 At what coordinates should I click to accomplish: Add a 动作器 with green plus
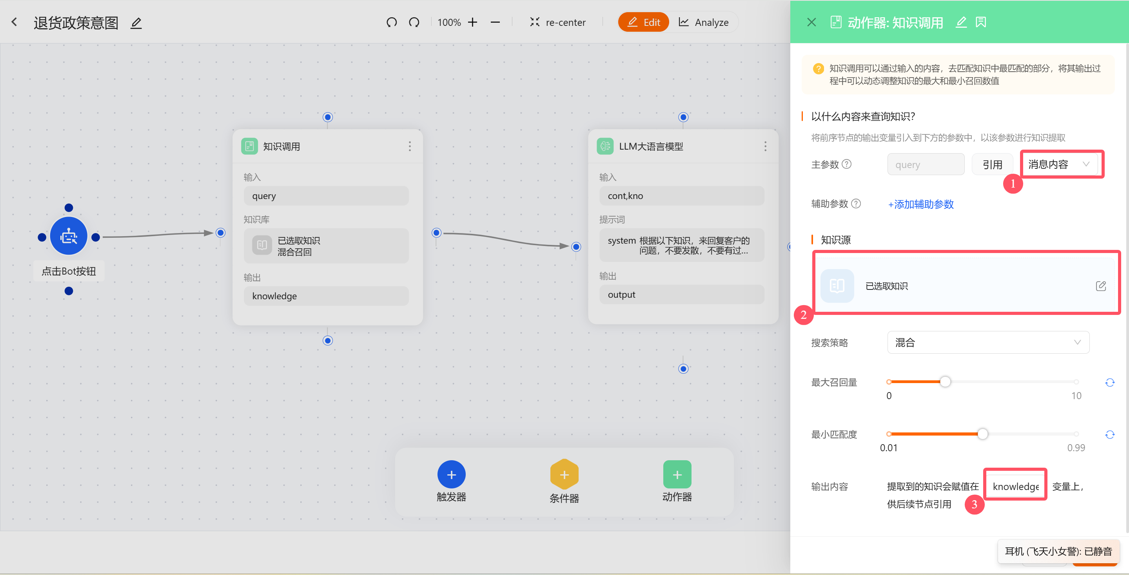pyautogui.click(x=677, y=474)
